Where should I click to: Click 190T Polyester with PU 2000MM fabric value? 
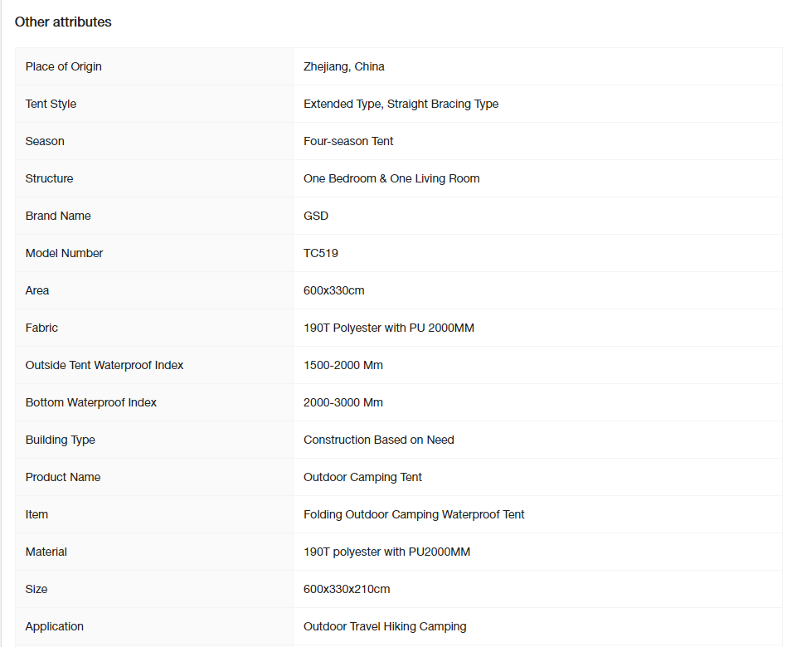pos(388,328)
